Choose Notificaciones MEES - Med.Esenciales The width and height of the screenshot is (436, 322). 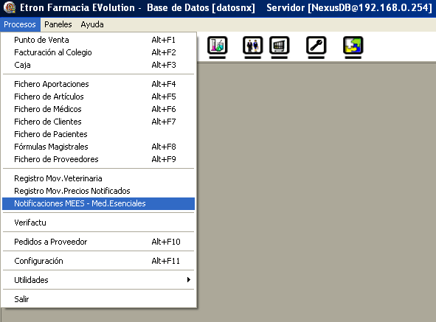(x=99, y=203)
